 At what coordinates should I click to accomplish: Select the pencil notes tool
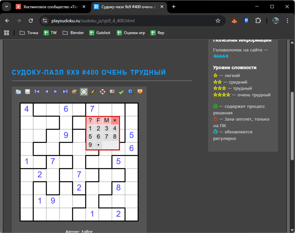pos(93,91)
